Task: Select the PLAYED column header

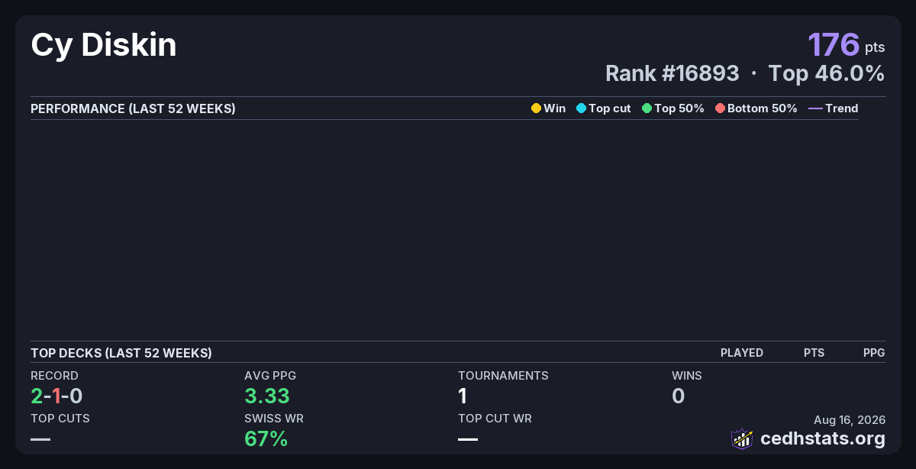Action: 742,353
